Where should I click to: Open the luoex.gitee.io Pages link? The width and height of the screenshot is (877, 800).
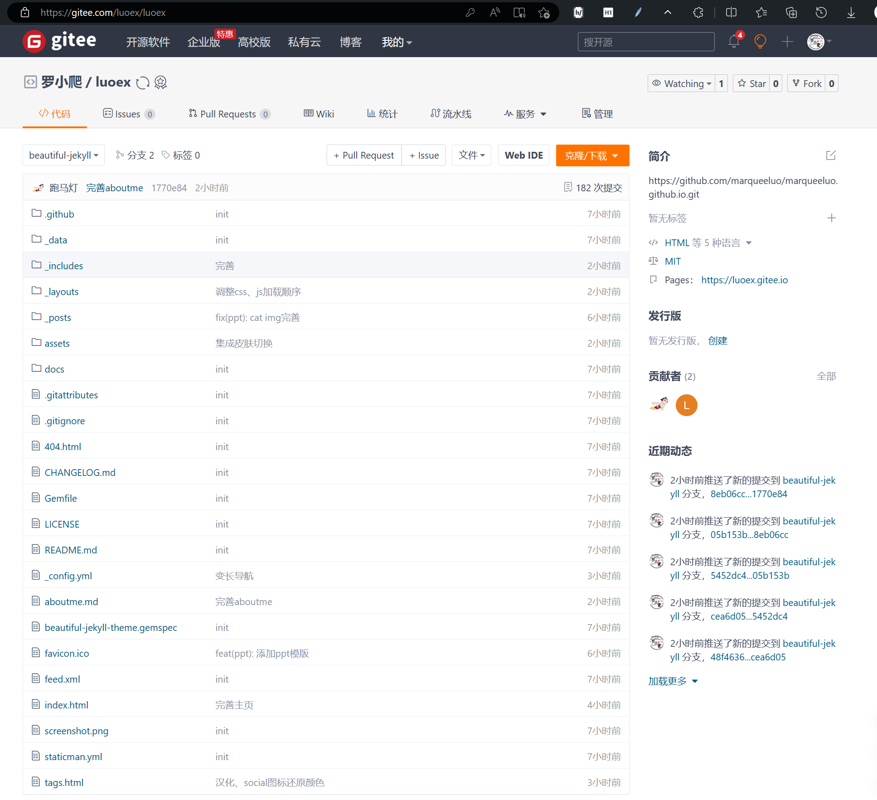744,280
